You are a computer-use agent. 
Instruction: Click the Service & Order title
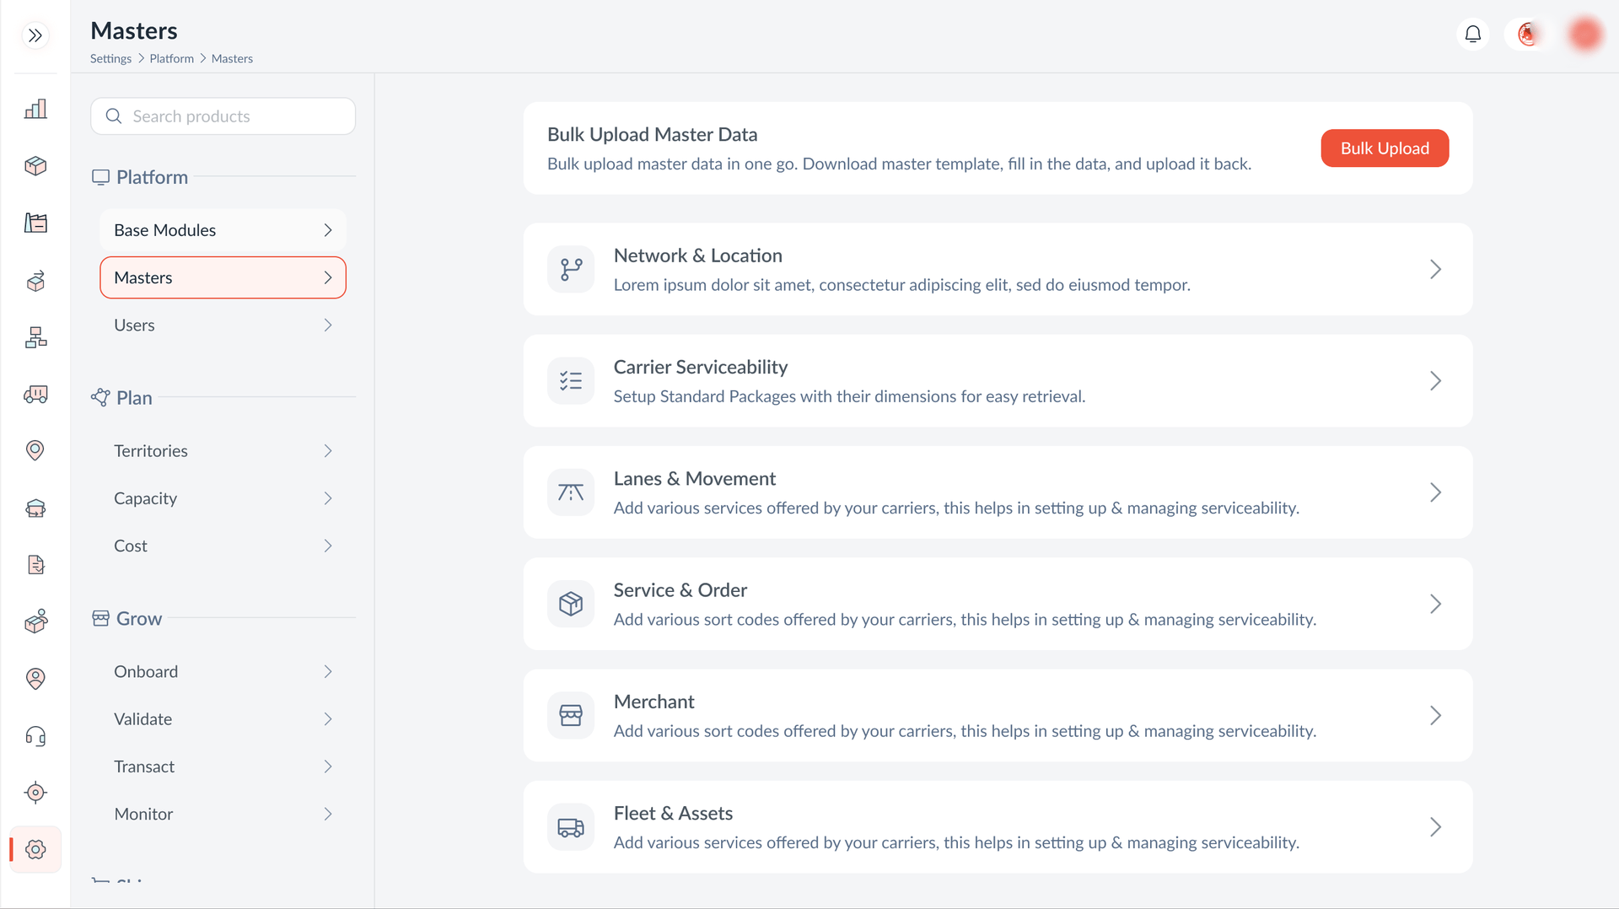pos(680,590)
